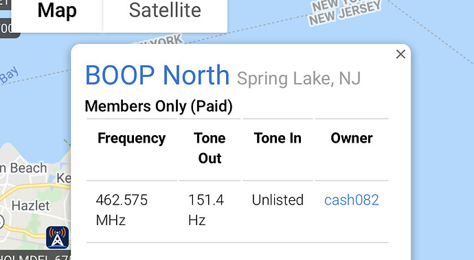This screenshot has height=260, width=474.
Task: Select the 462.575 MHz frequency cell
Action: click(x=122, y=210)
